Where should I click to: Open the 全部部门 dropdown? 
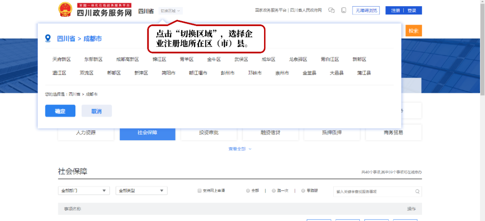coord(84,191)
